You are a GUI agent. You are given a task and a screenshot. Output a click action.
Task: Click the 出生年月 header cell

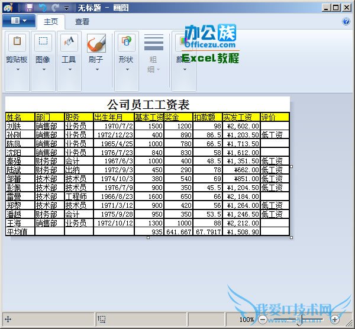(x=114, y=117)
